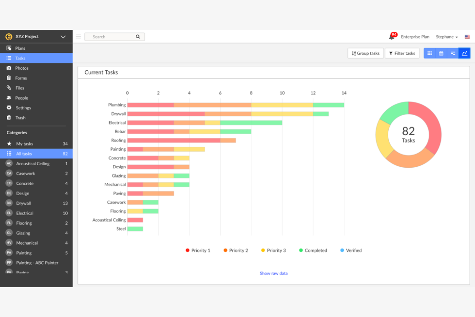Open the Plans section
This screenshot has width=475, height=317.
(20, 48)
